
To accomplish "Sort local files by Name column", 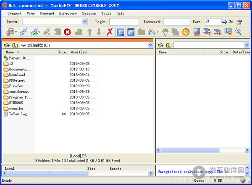I will [x=18, y=52].
